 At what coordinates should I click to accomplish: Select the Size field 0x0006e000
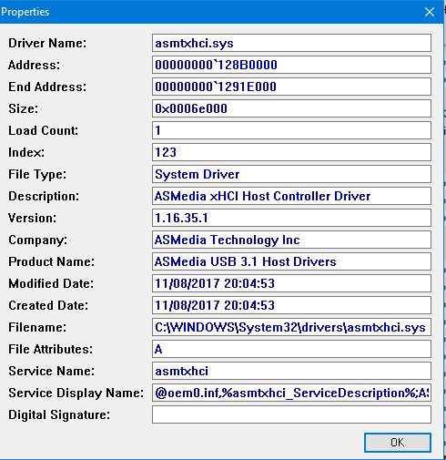click(x=291, y=108)
